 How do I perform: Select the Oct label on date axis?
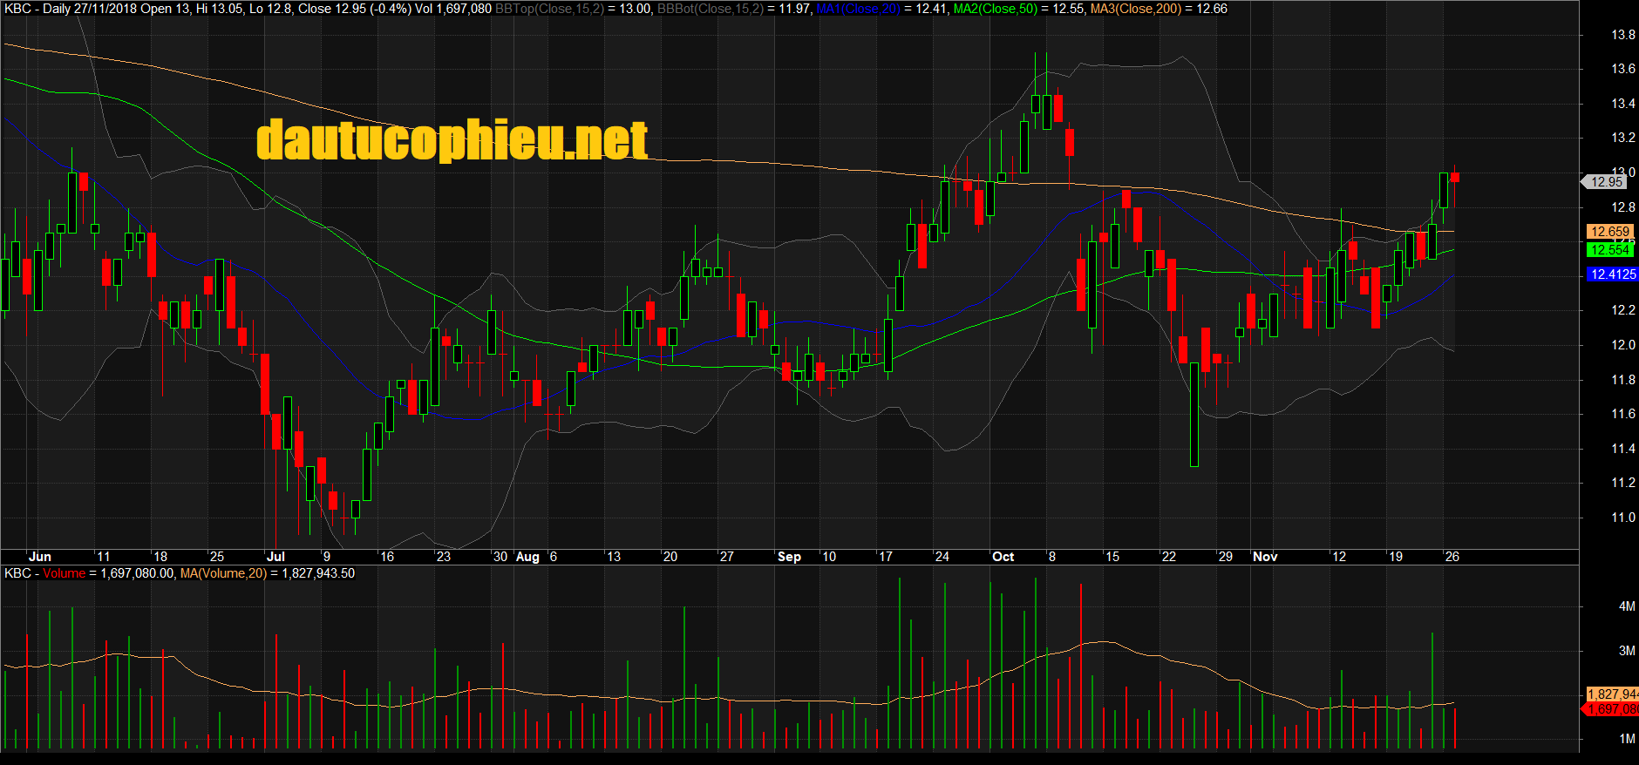[x=1003, y=557]
